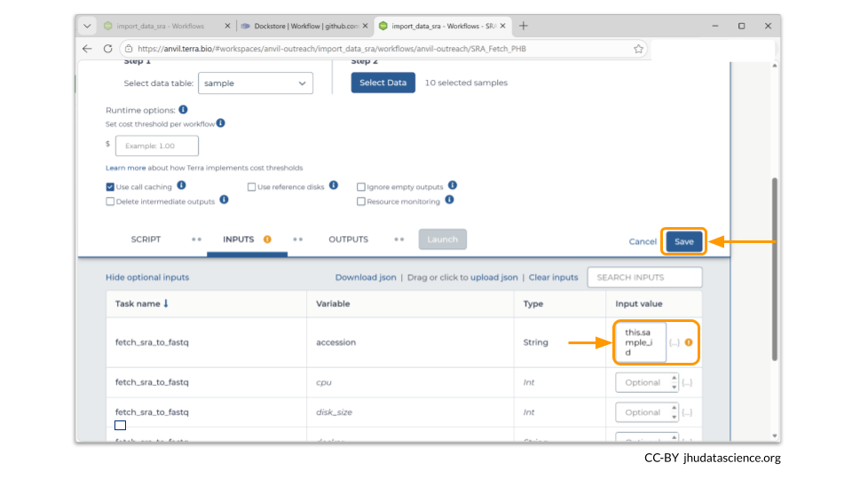Close the Dockstore Workflow tab
The width and height of the screenshot is (852, 479).
(x=365, y=26)
